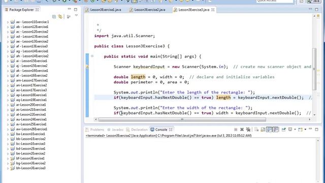Select the am-Lesson17Exercise1 project
This screenshot has width=325, height=183.
pyautogui.click(x=29, y=80)
